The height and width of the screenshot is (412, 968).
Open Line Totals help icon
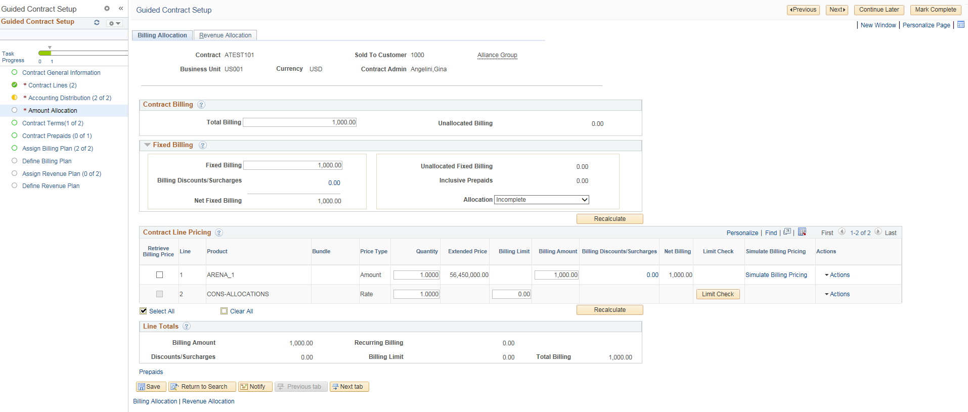click(187, 327)
